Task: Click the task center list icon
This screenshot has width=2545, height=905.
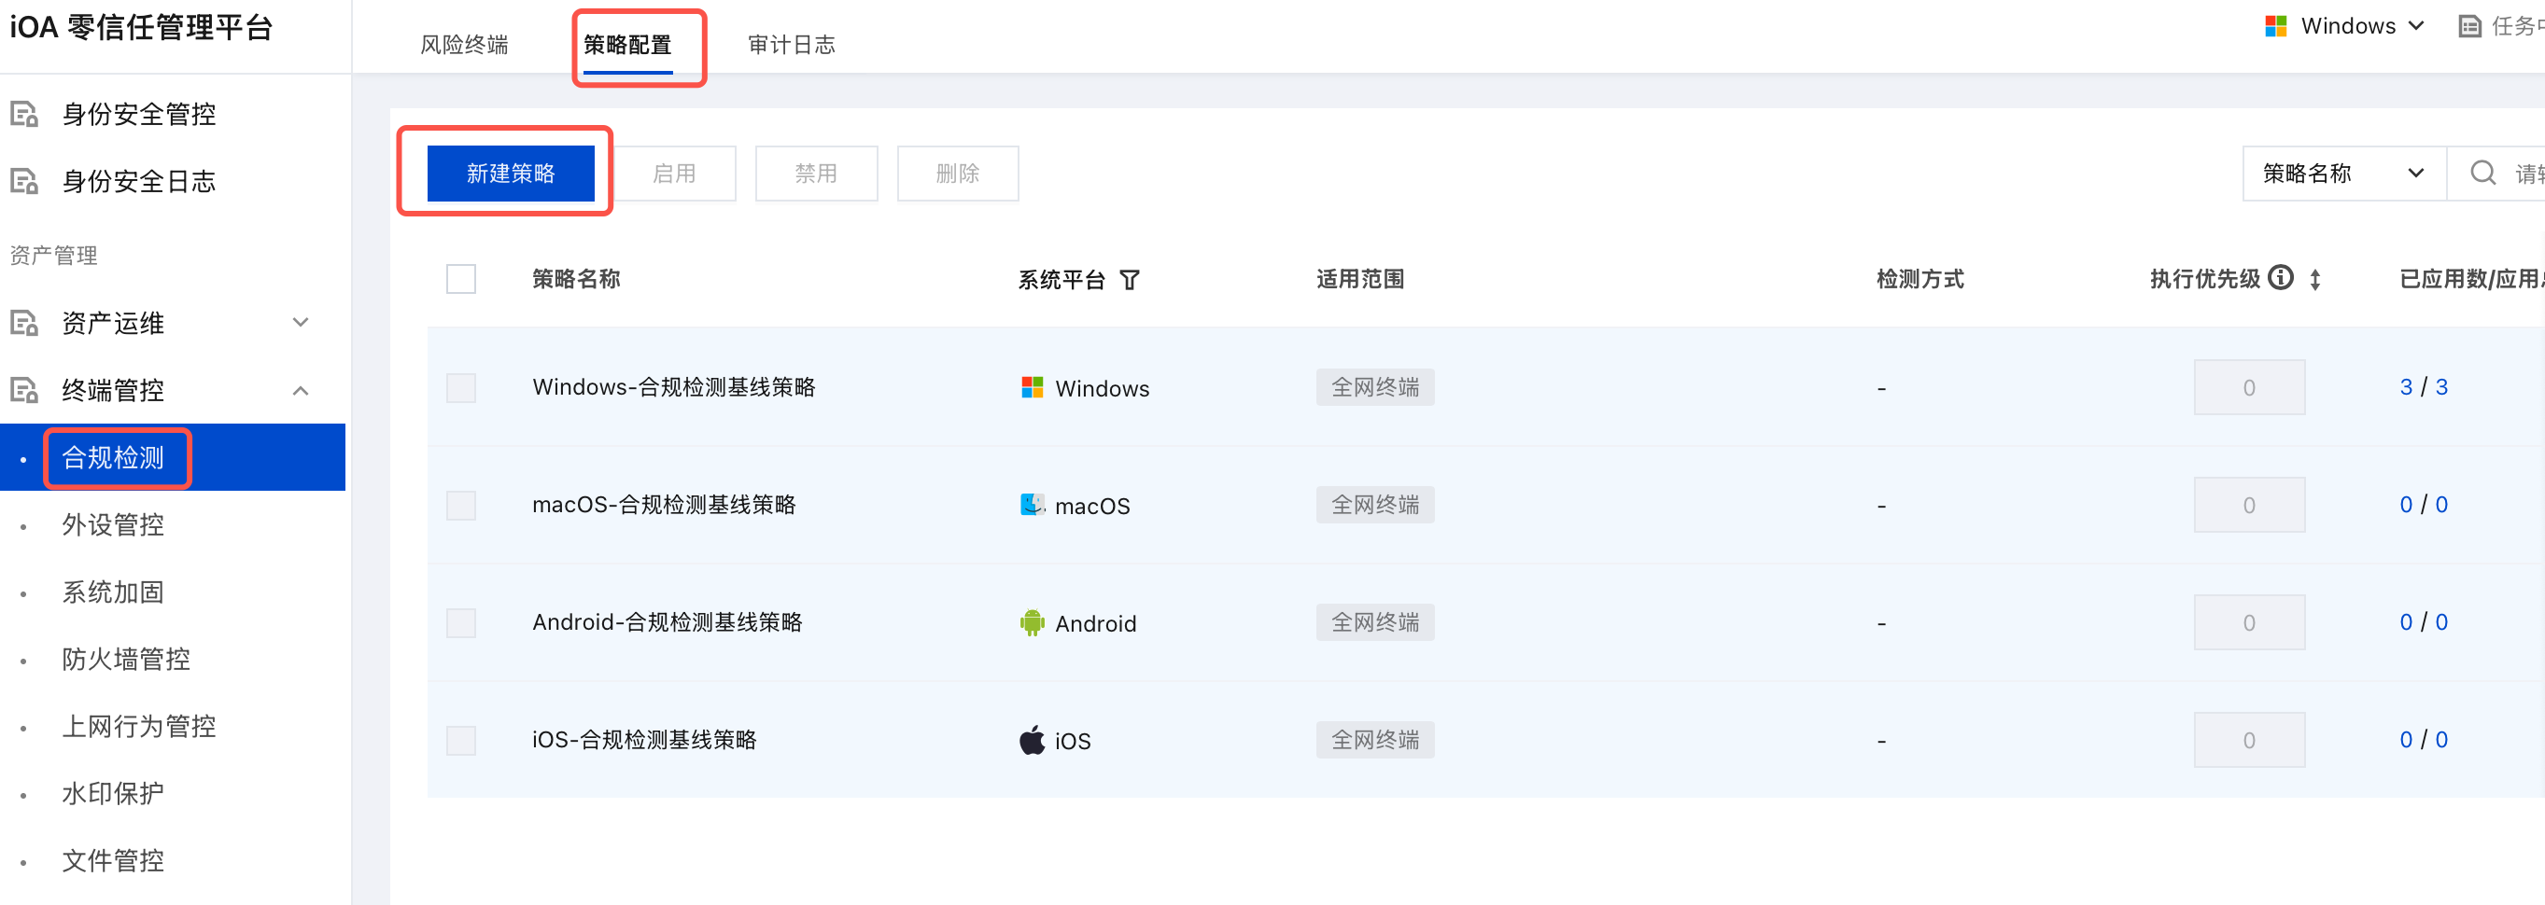Action: [x=2469, y=27]
